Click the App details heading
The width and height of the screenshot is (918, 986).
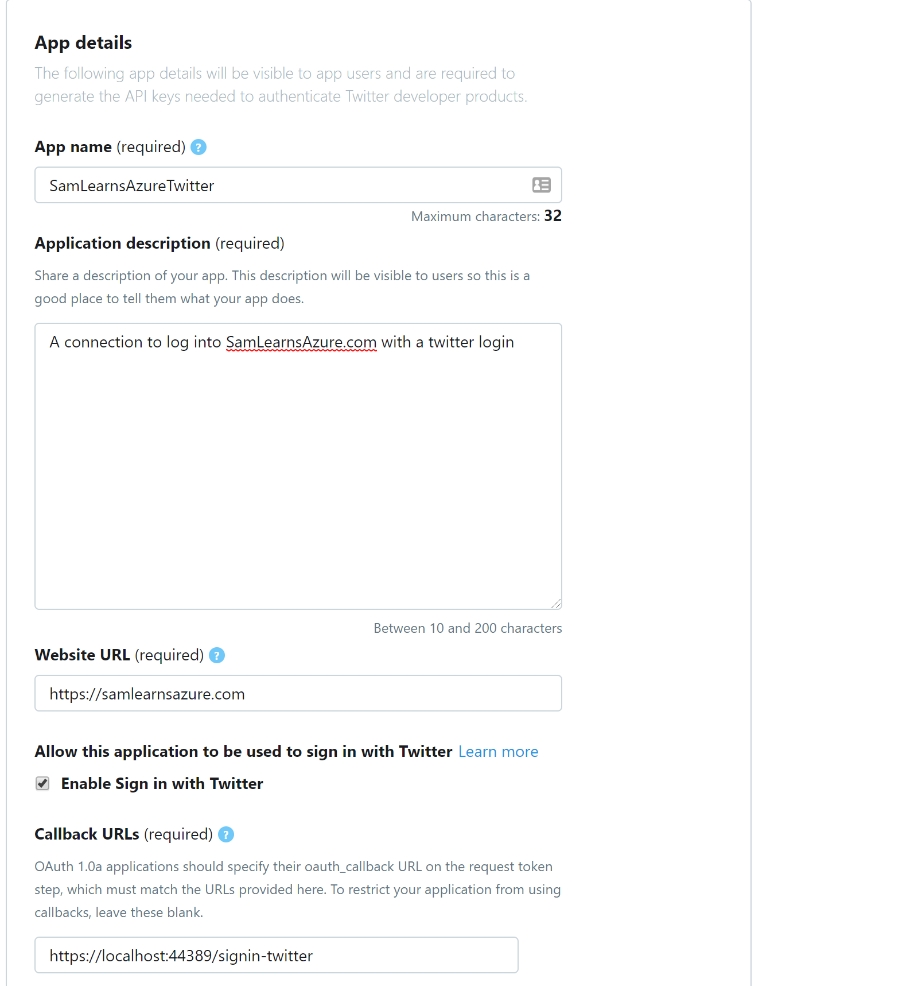[83, 42]
